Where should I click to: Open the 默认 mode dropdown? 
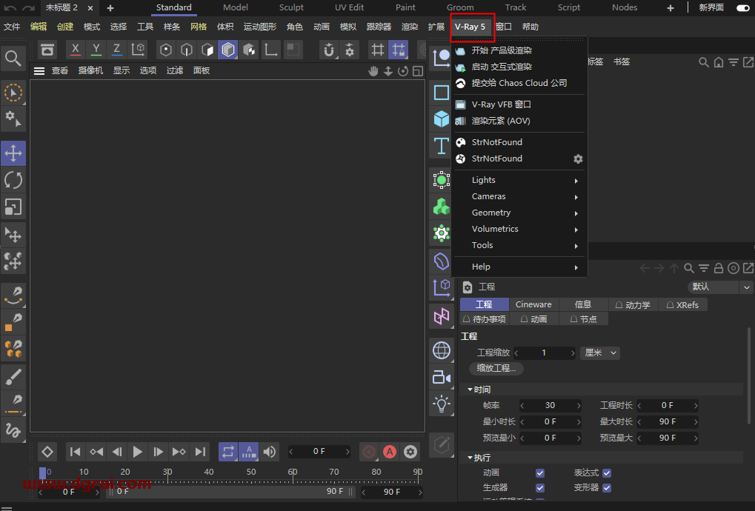720,287
